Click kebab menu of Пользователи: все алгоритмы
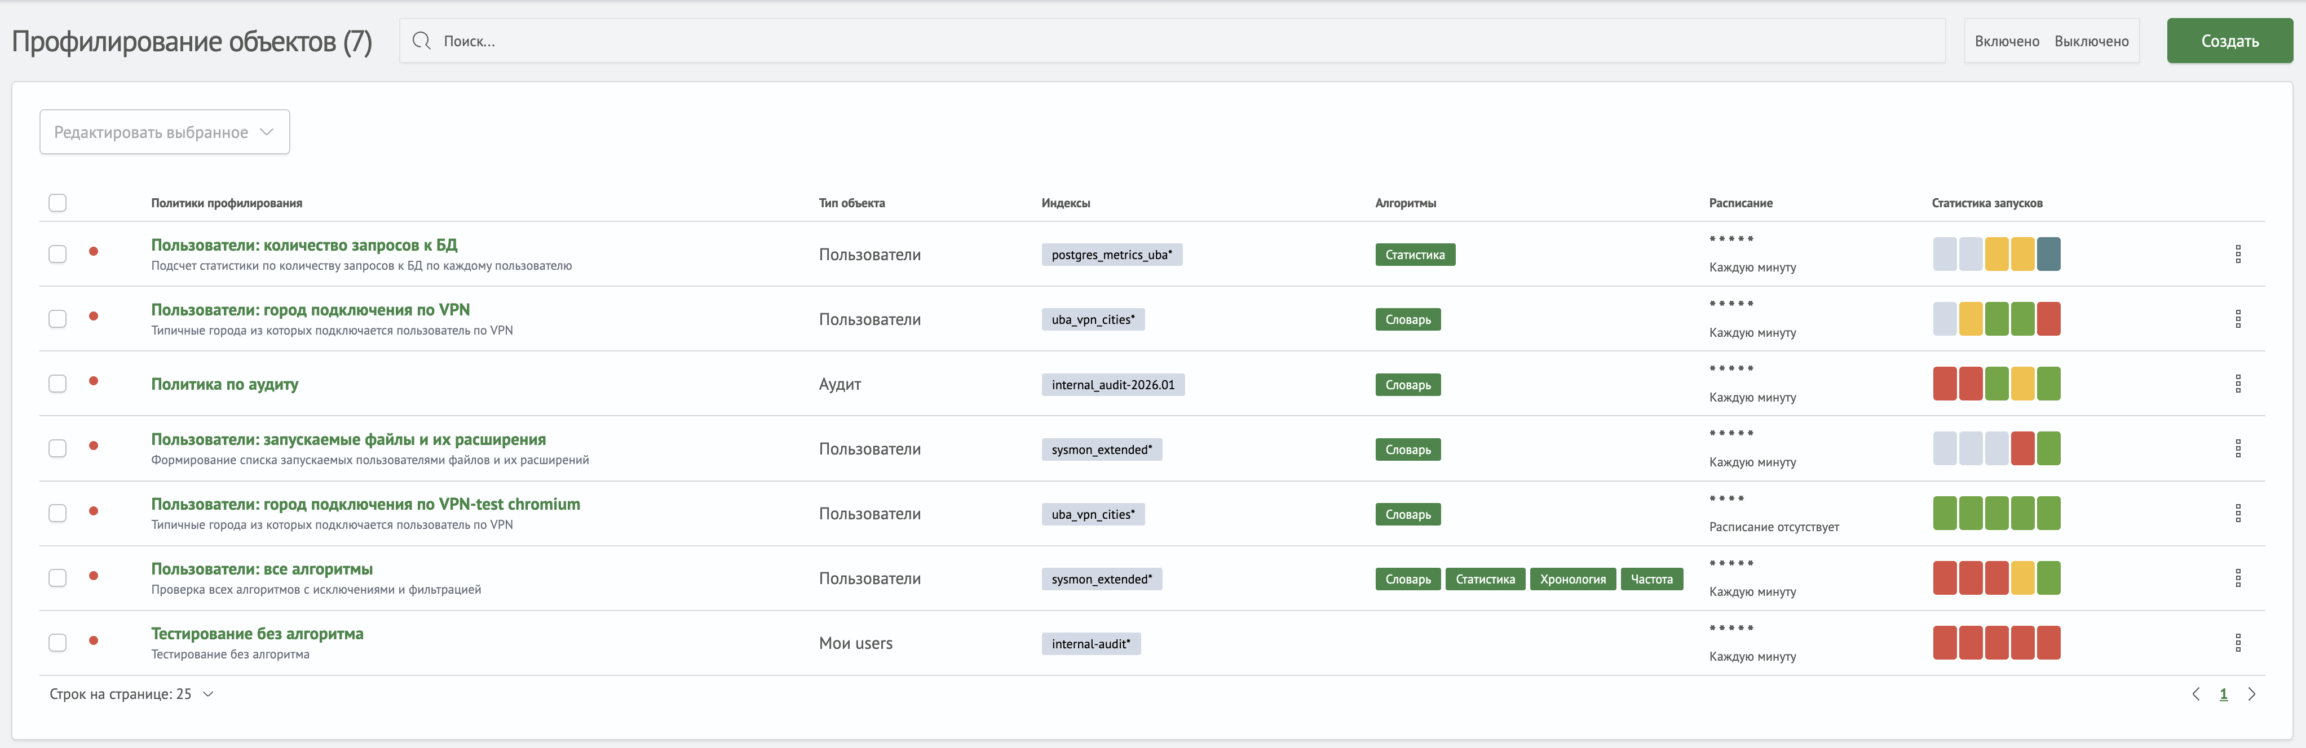The width and height of the screenshot is (2306, 748). pyautogui.click(x=2237, y=578)
